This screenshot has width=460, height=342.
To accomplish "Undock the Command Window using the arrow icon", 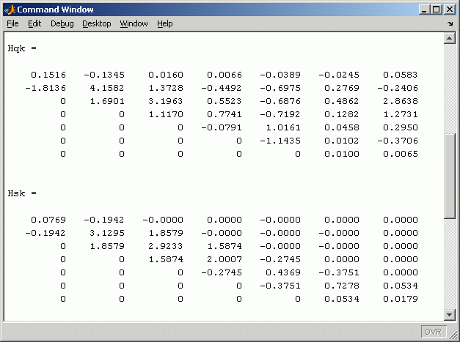I will 449,23.
